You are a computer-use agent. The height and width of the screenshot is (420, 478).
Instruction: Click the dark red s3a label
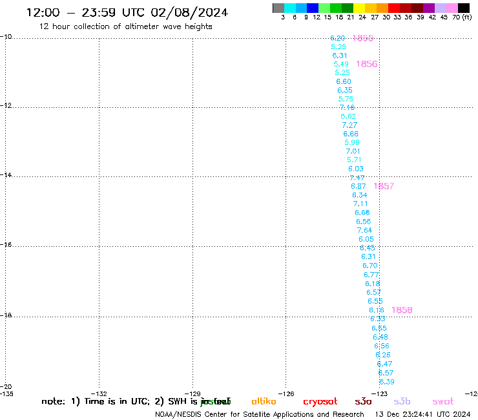(363, 401)
